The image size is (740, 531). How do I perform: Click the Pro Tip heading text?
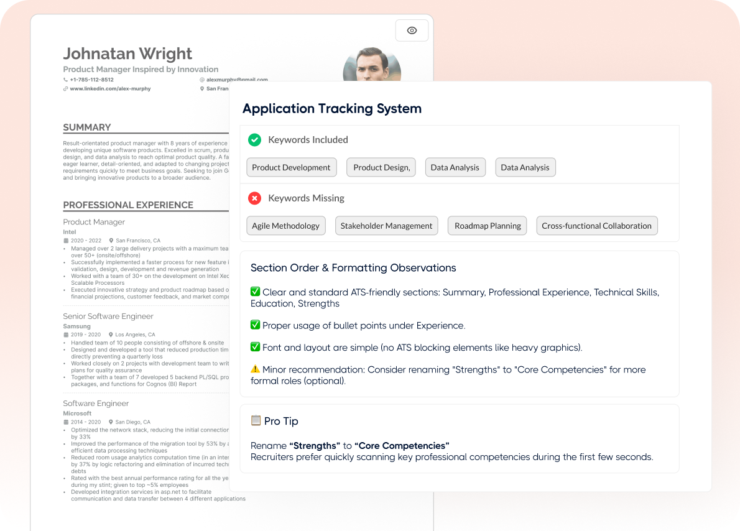point(281,421)
